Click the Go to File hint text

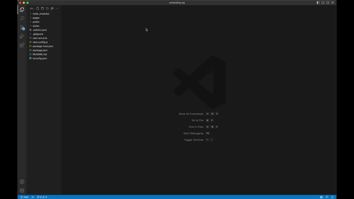pos(197,120)
